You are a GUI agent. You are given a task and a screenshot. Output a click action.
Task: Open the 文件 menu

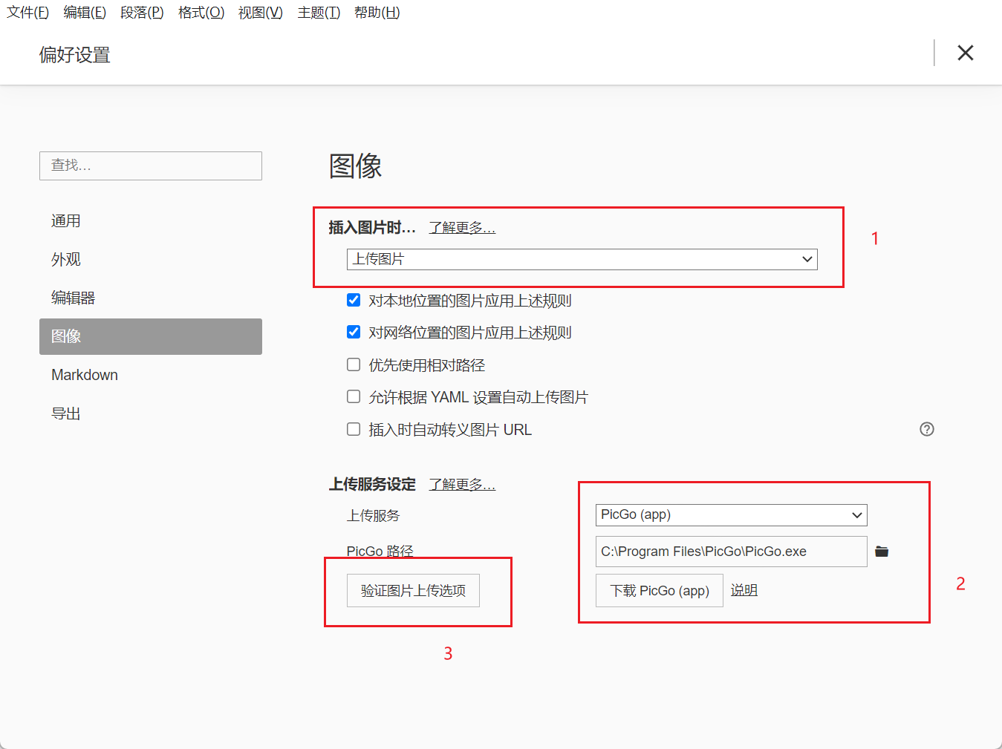coord(27,13)
